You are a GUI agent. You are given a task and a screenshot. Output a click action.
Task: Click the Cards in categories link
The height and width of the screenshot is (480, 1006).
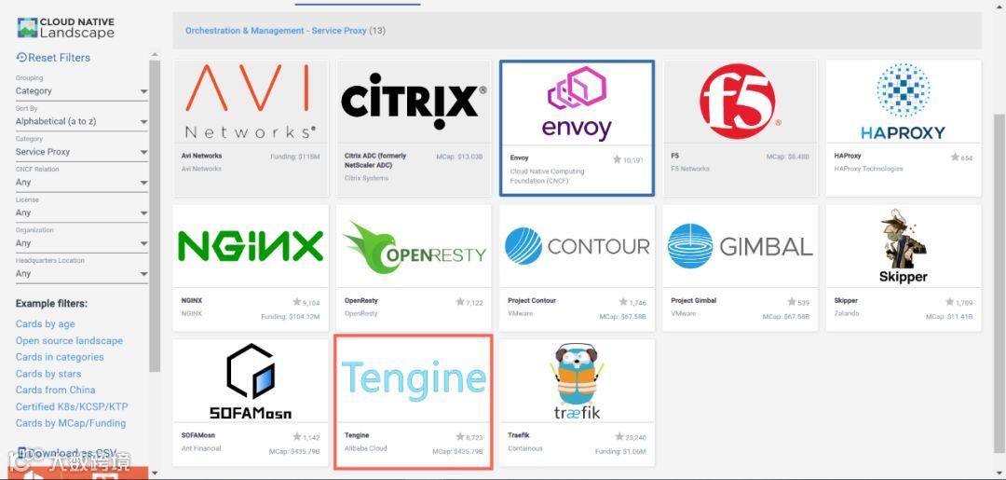(x=60, y=357)
